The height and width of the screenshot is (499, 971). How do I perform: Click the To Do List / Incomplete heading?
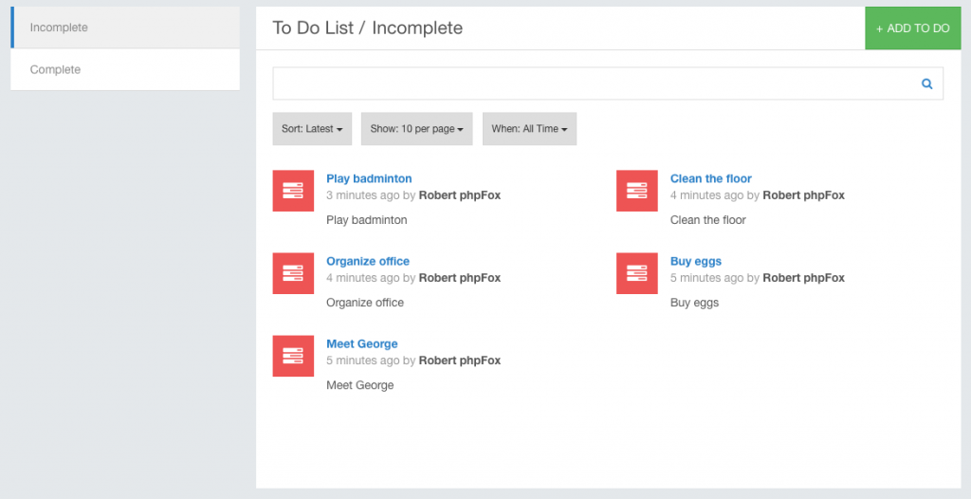(367, 28)
